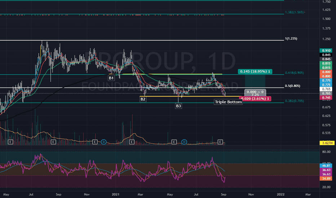Select the 1(1.235) Fibonacci level label

[291, 39]
